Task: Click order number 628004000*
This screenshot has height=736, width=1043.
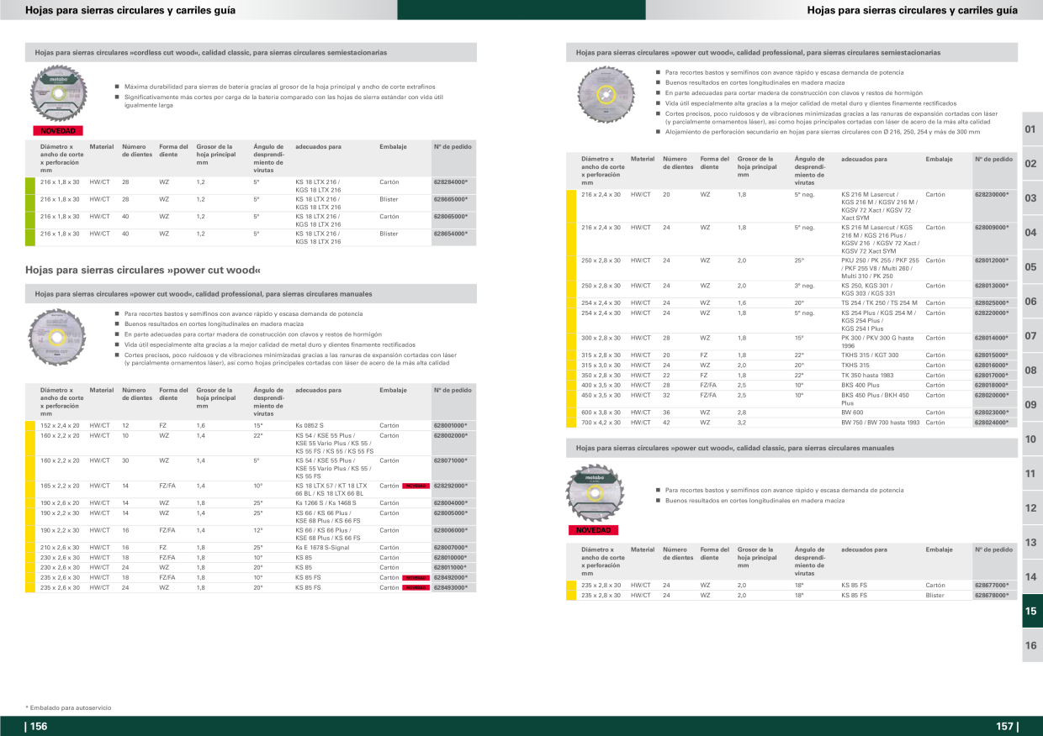Action: pyautogui.click(x=451, y=503)
